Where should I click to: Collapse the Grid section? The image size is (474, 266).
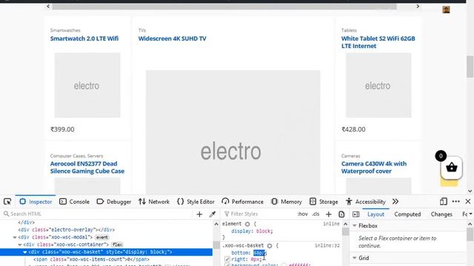[x=355, y=258]
